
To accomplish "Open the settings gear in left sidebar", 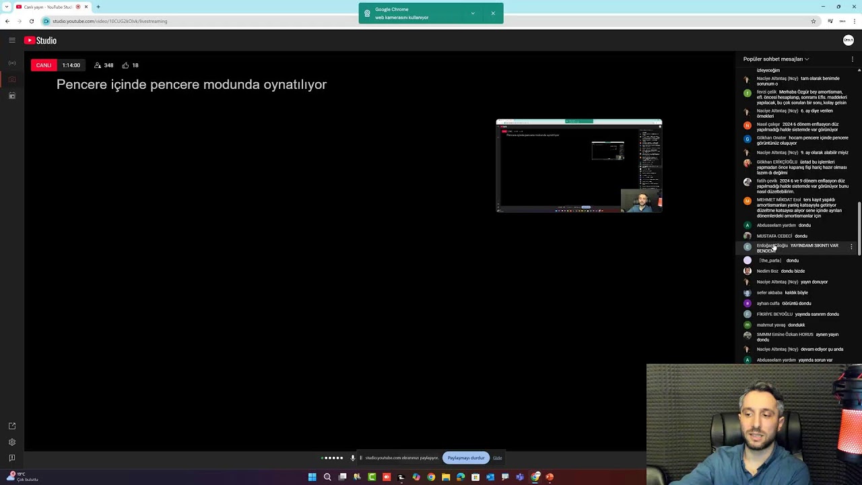I will [12, 442].
